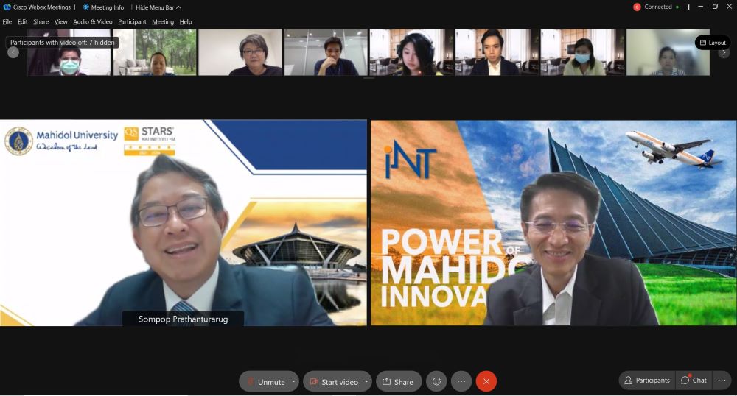Click the Share button

(x=398, y=381)
